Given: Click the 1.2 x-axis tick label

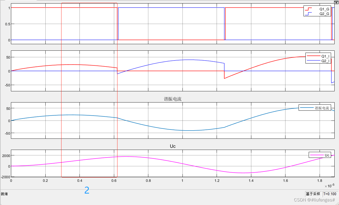Looking at the screenshot, I should (x=217, y=180).
